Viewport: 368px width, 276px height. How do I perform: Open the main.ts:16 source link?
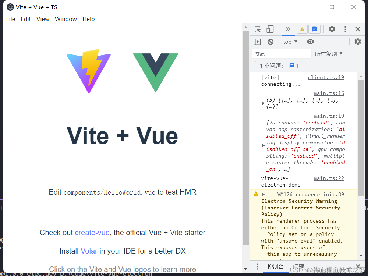329,93
